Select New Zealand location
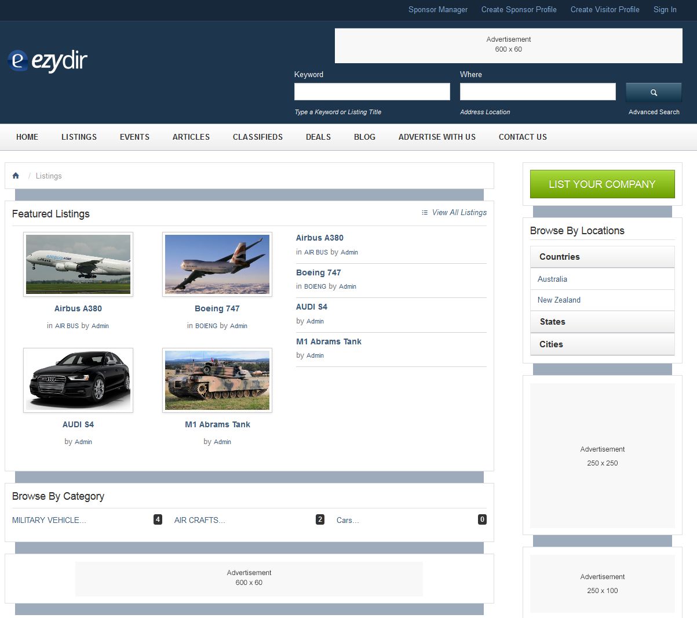Image resolution: width=697 pixels, height=618 pixels. (559, 300)
